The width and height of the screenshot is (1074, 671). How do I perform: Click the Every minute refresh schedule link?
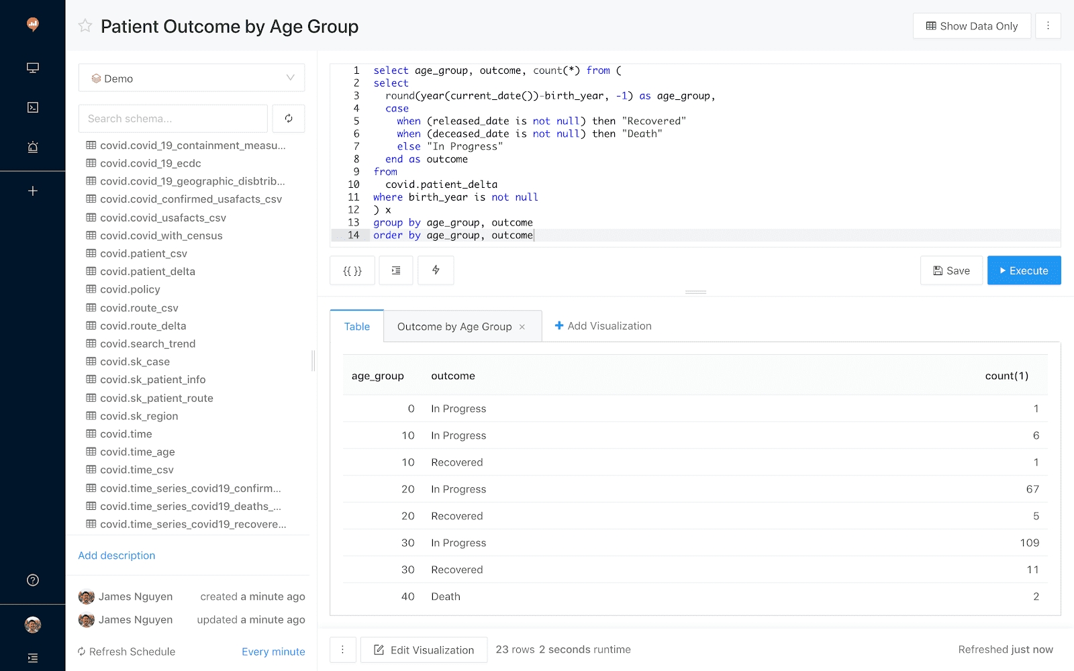273,652
